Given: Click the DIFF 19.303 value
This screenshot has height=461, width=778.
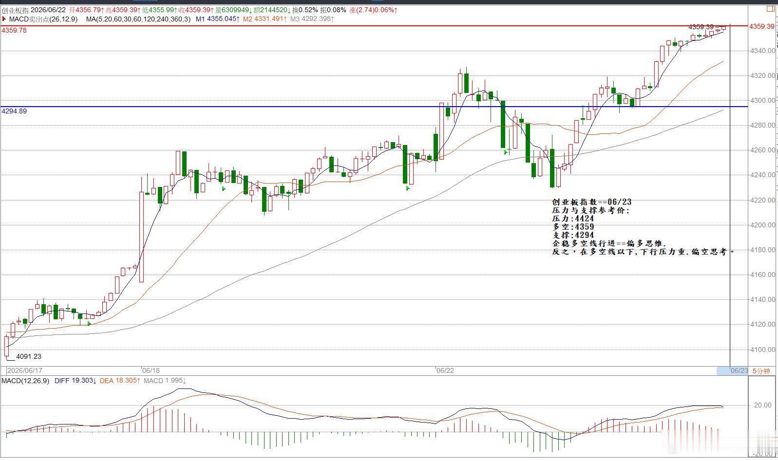Looking at the screenshot, I should point(76,381).
